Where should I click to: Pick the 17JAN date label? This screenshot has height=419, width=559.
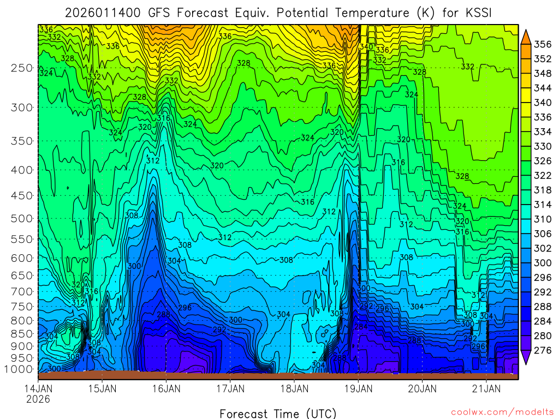(x=230, y=388)
